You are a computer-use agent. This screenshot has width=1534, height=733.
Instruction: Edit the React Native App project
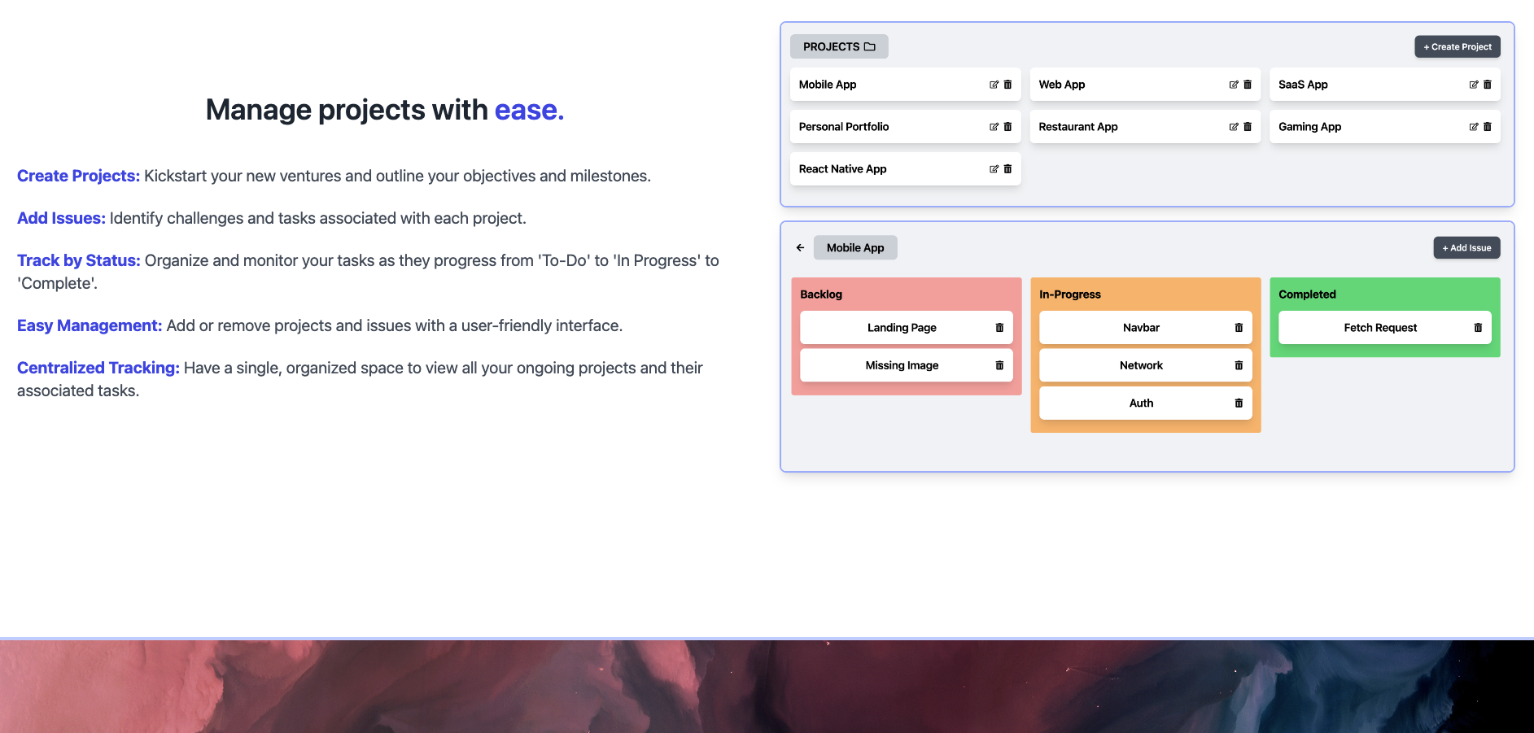pos(994,169)
